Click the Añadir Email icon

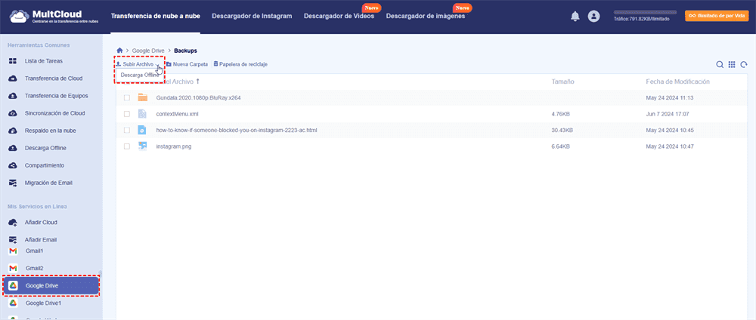14,239
